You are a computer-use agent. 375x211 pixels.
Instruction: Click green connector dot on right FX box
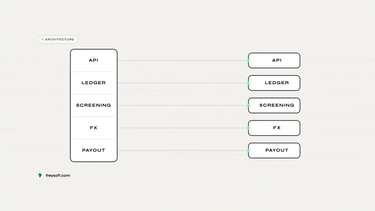click(x=249, y=128)
